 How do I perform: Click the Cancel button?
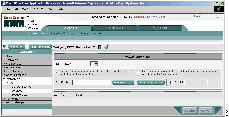[206, 111]
